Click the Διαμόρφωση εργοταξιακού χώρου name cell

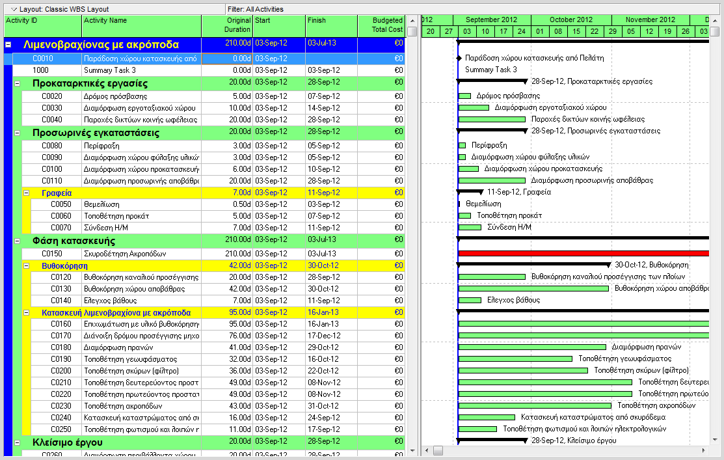142,108
